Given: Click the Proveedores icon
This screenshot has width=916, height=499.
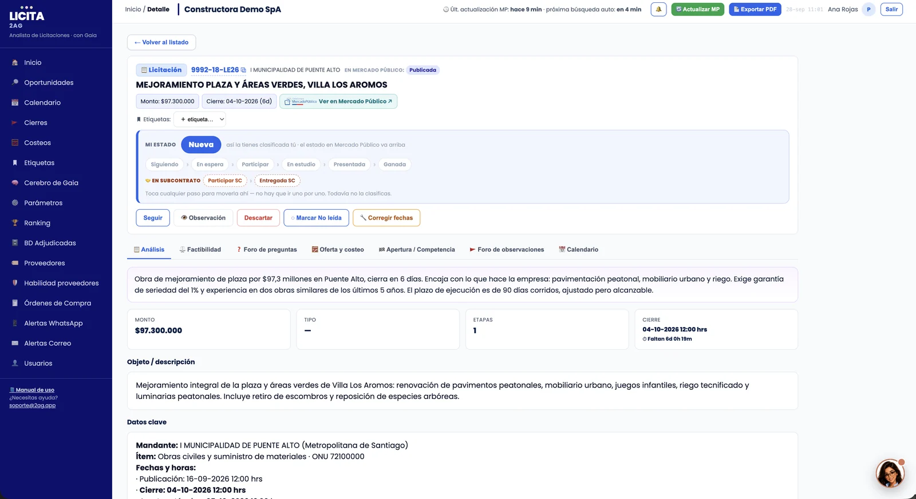Looking at the screenshot, I should (15, 263).
